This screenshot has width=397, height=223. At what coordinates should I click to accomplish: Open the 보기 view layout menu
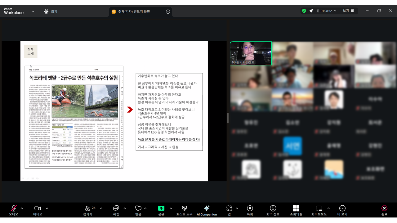point(348,11)
